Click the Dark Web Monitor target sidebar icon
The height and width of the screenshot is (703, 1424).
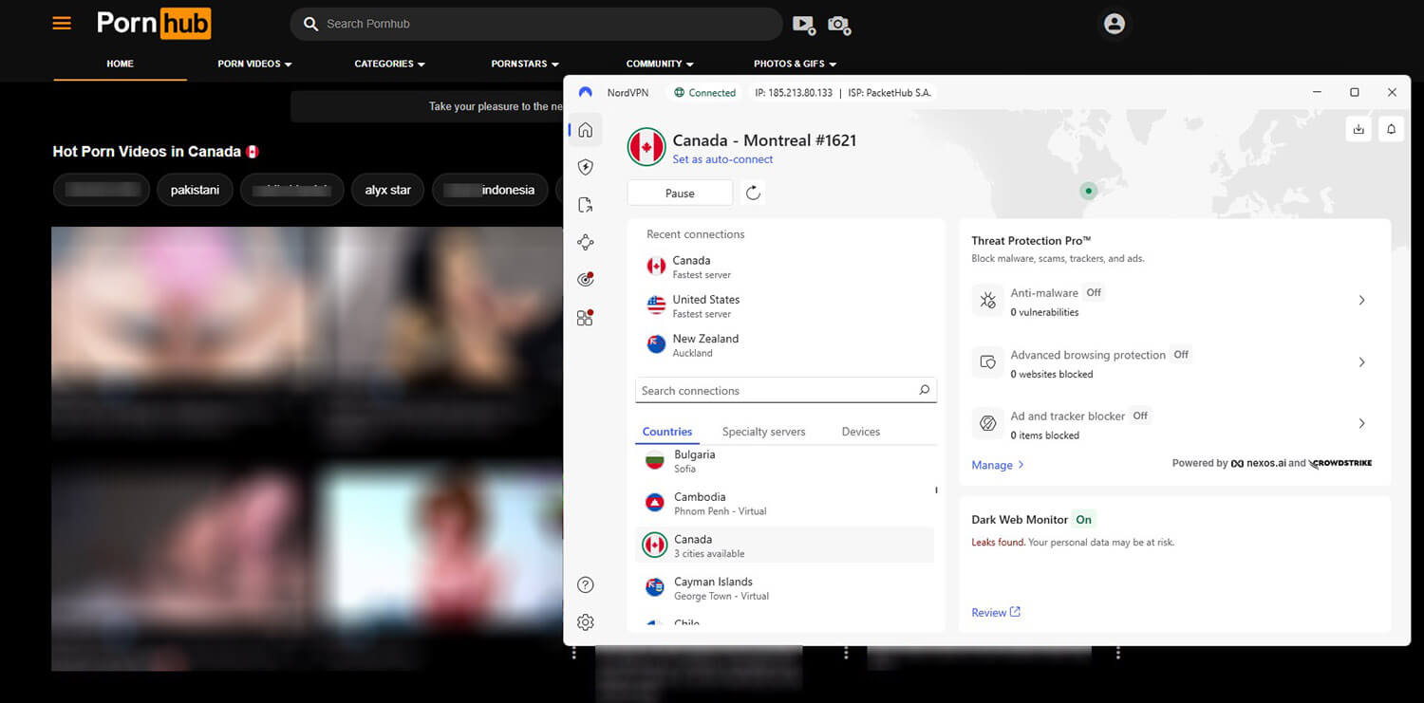tap(586, 280)
